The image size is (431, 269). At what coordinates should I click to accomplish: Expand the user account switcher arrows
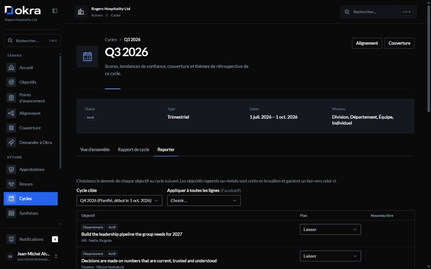coord(56,256)
